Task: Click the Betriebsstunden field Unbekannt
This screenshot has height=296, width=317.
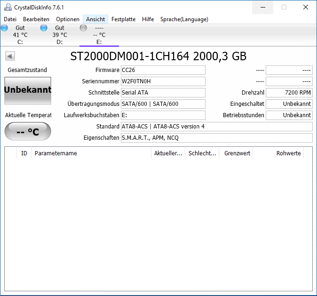Action: coord(289,115)
